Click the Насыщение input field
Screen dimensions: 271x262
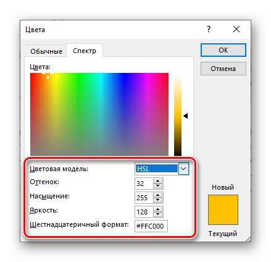pos(144,198)
